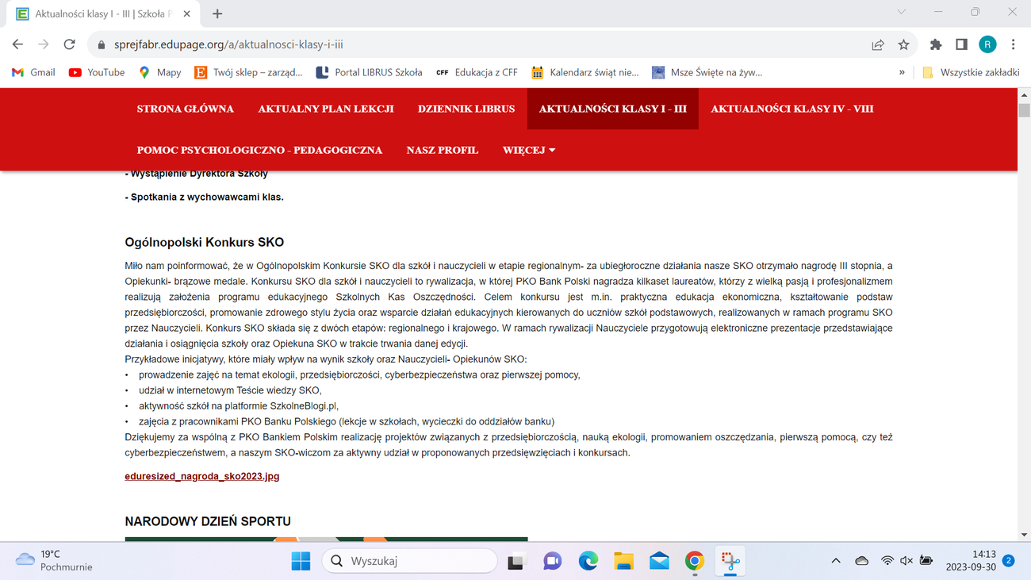Reload the page with refresh icon

(70, 44)
